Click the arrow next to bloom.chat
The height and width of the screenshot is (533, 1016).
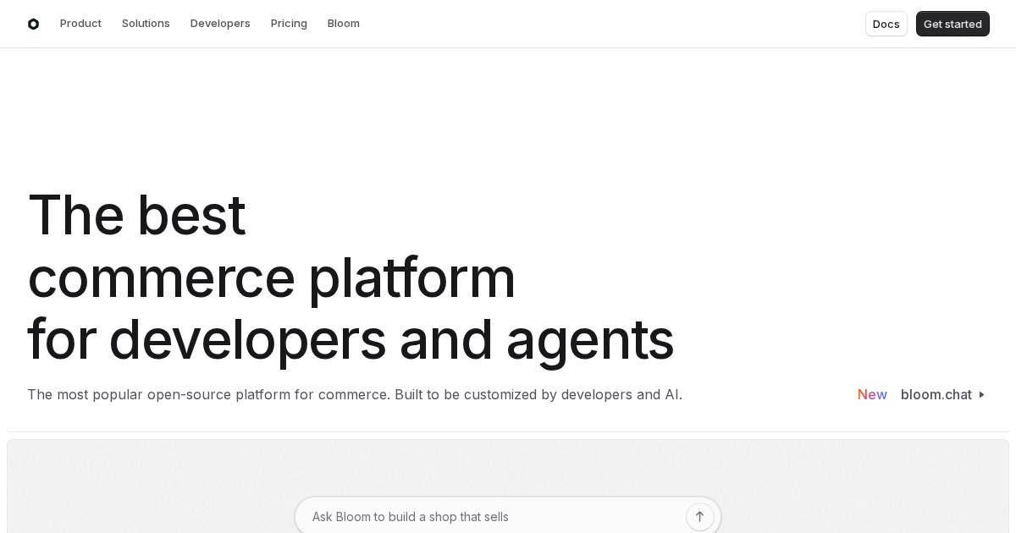(981, 395)
